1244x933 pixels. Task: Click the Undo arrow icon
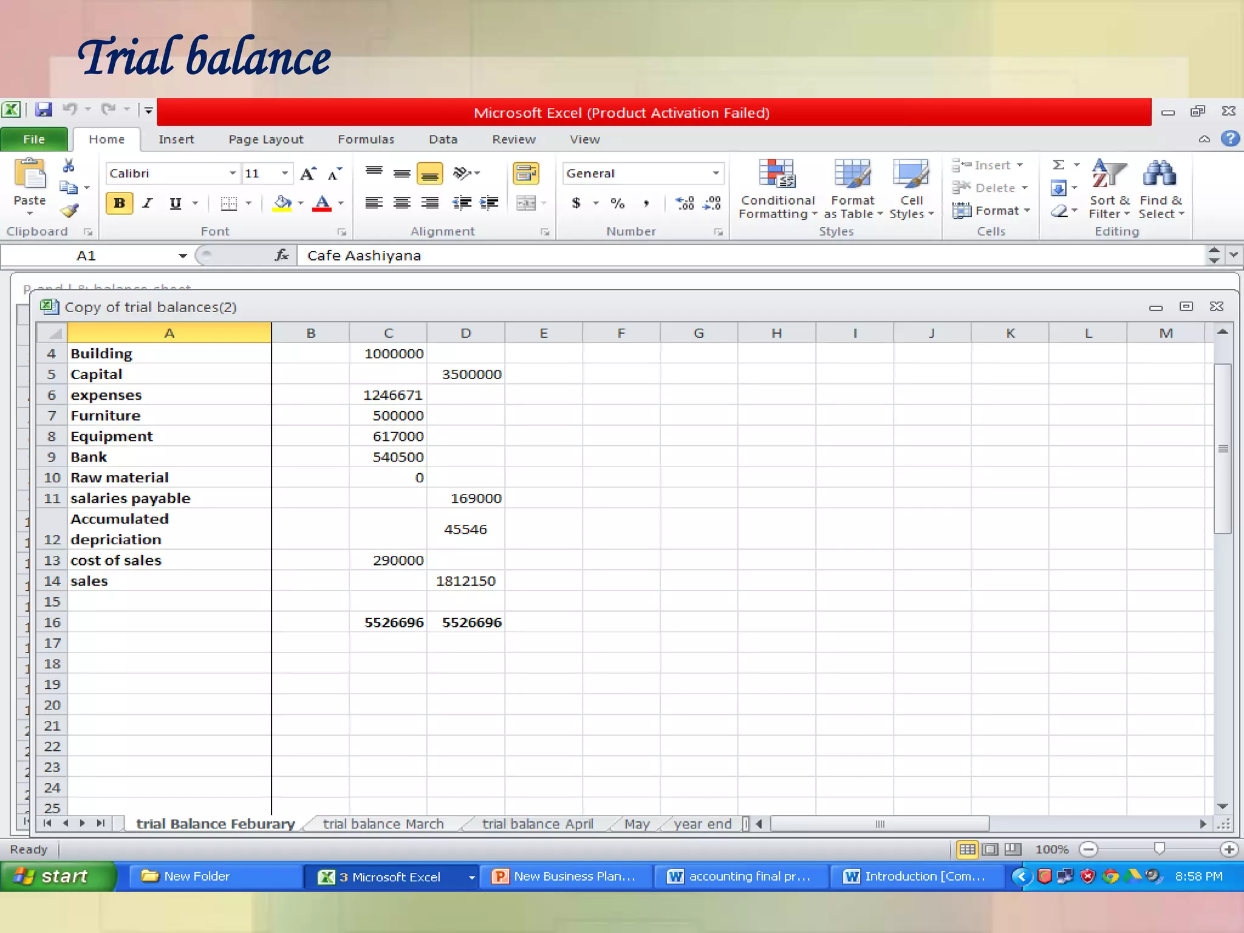(x=70, y=109)
